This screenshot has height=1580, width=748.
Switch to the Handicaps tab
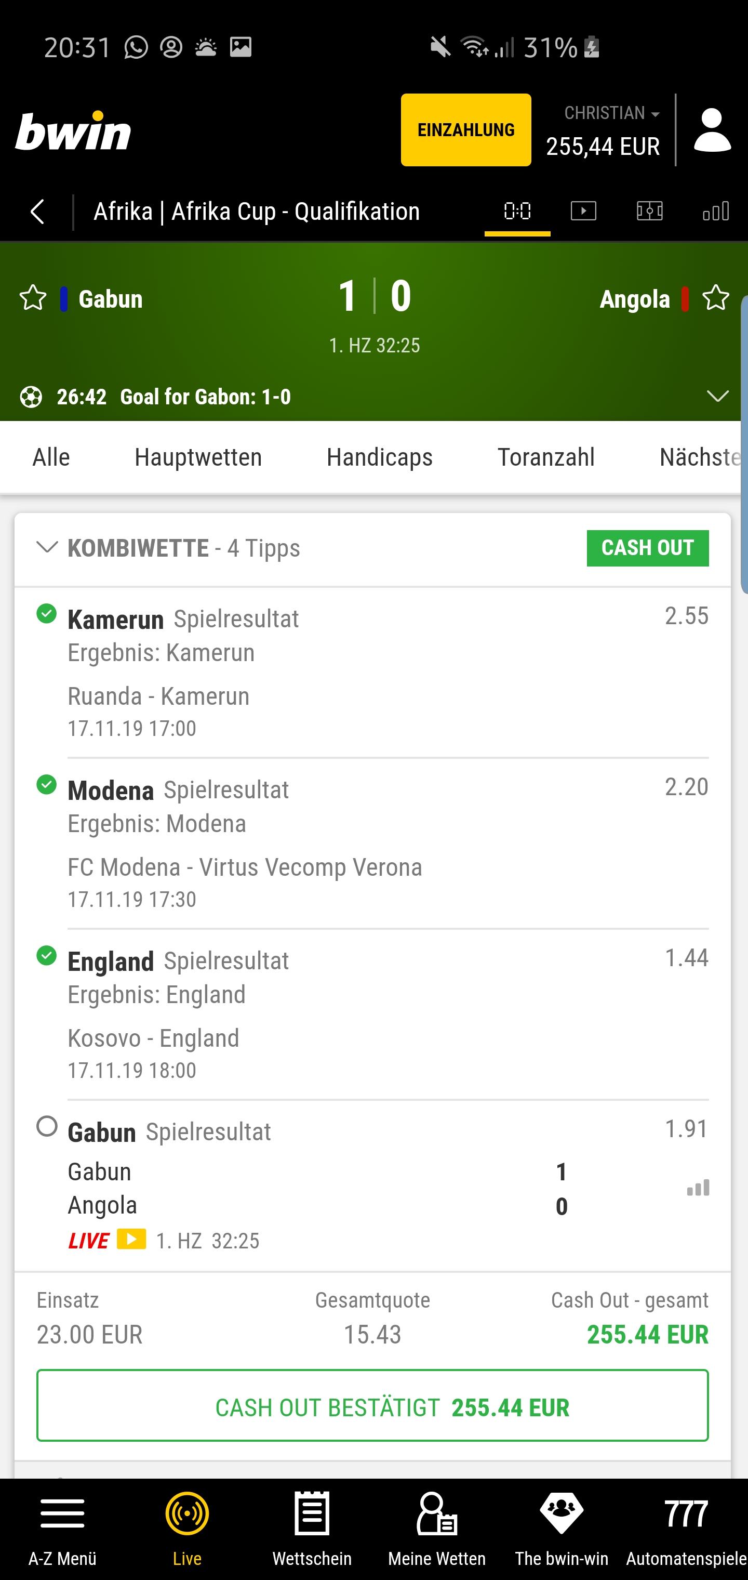[380, 457]
